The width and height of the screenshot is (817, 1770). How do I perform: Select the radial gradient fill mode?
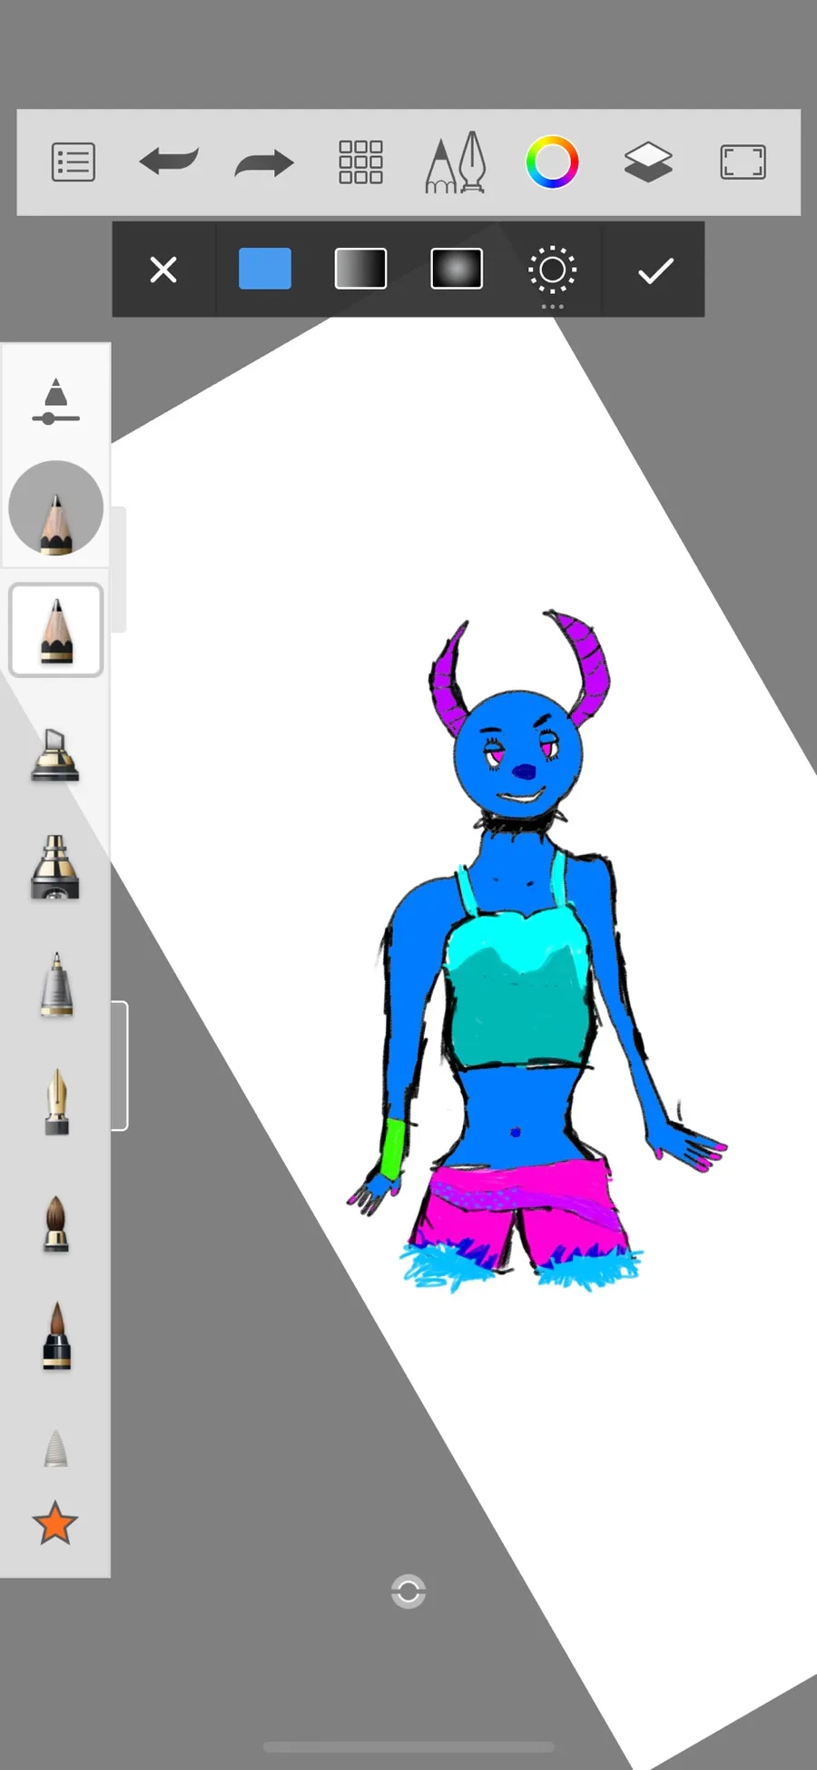(457, 269)
